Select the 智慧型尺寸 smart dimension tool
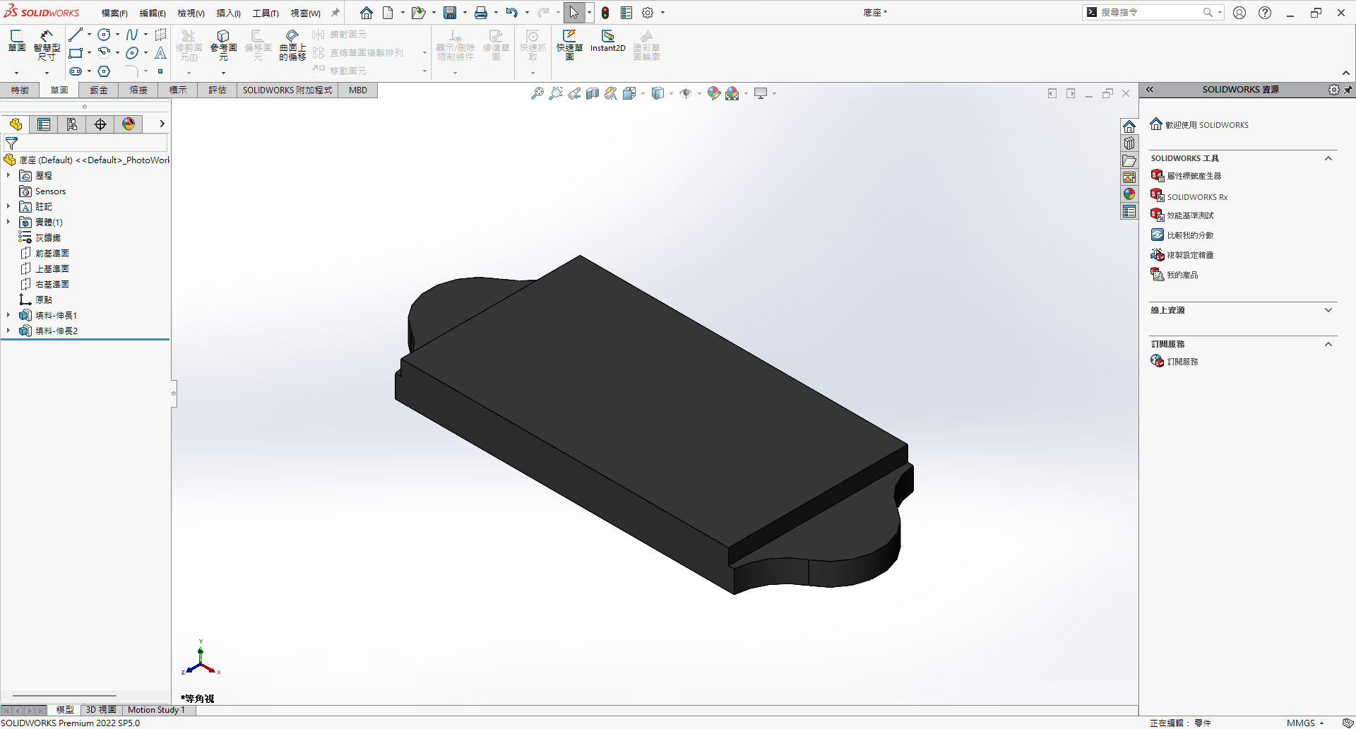 47,45
